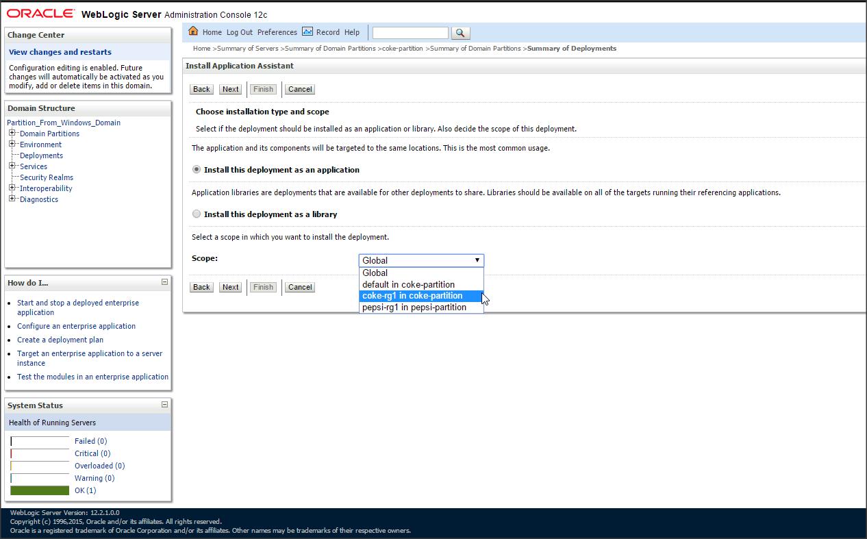Viewport: 867px width, 539px height.
Task: Collapse the How do I panel
Action: [x=164, y=282]
